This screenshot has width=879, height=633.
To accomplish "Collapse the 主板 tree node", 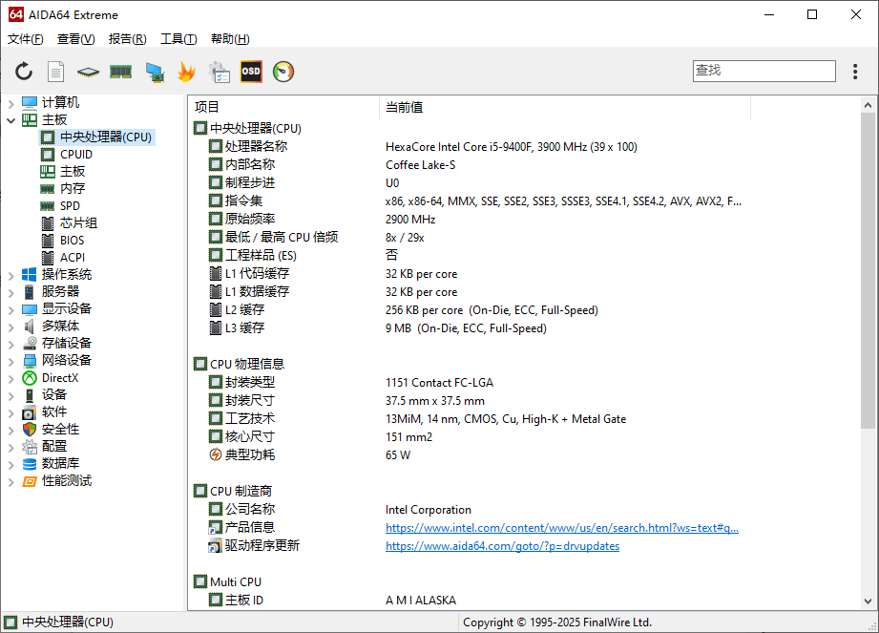I will (10, 120).
